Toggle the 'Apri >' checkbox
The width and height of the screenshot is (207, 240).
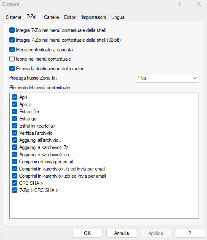pyautogui.click(x=15, y=104)
